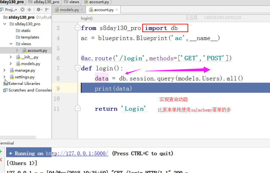Fold the import block at line 3
The height and width of the screenshot is (173, 270).
pos(78,28)
